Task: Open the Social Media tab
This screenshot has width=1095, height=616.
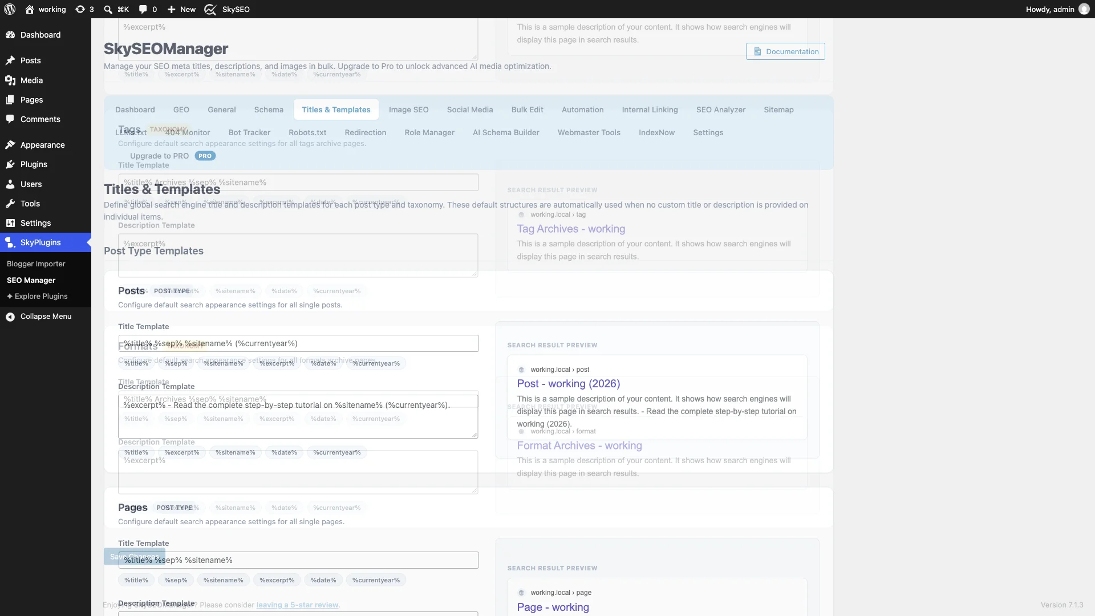Action: pyautogui.click(x=470, y=110)
